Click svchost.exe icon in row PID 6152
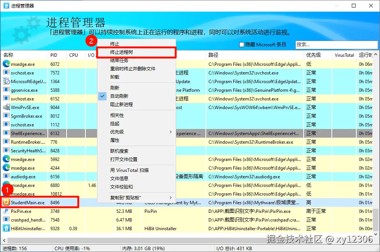380x252 pixels. coord(6,99)
